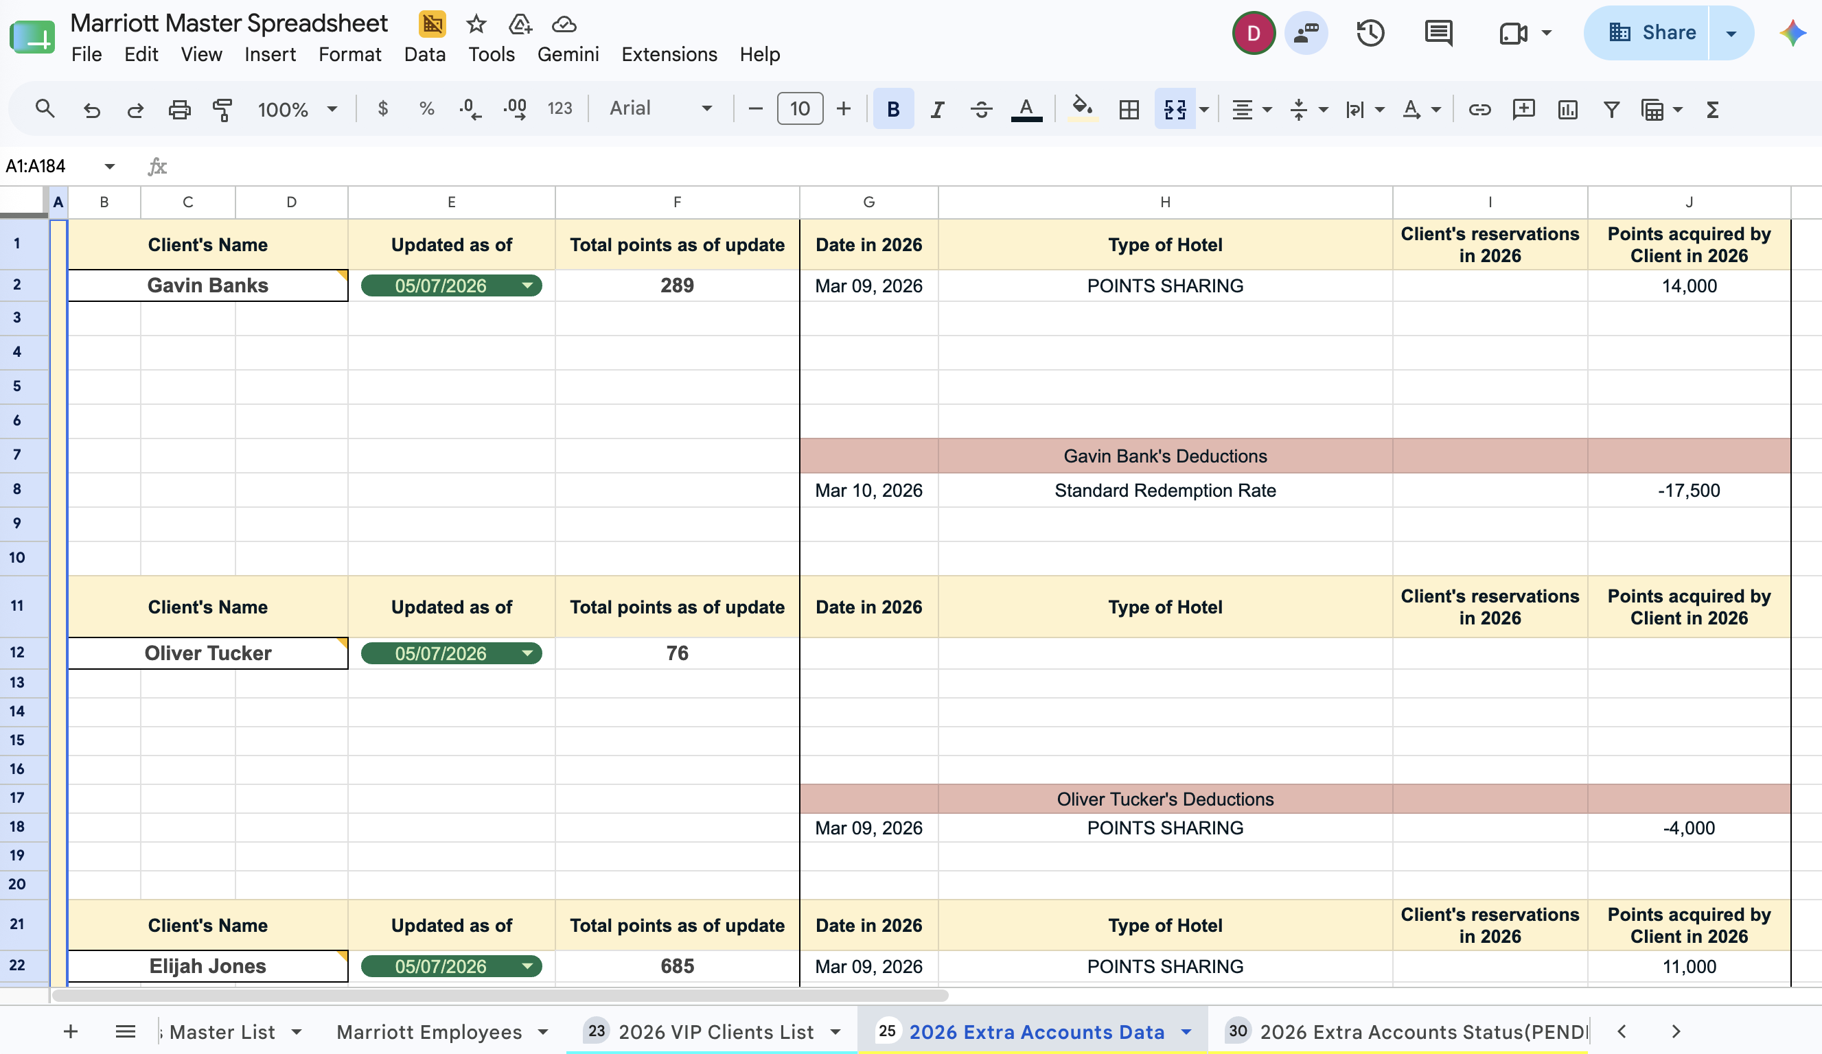
Task: Decrease decimal places icon
Action: pyautogui.click(x=470, y=109)
